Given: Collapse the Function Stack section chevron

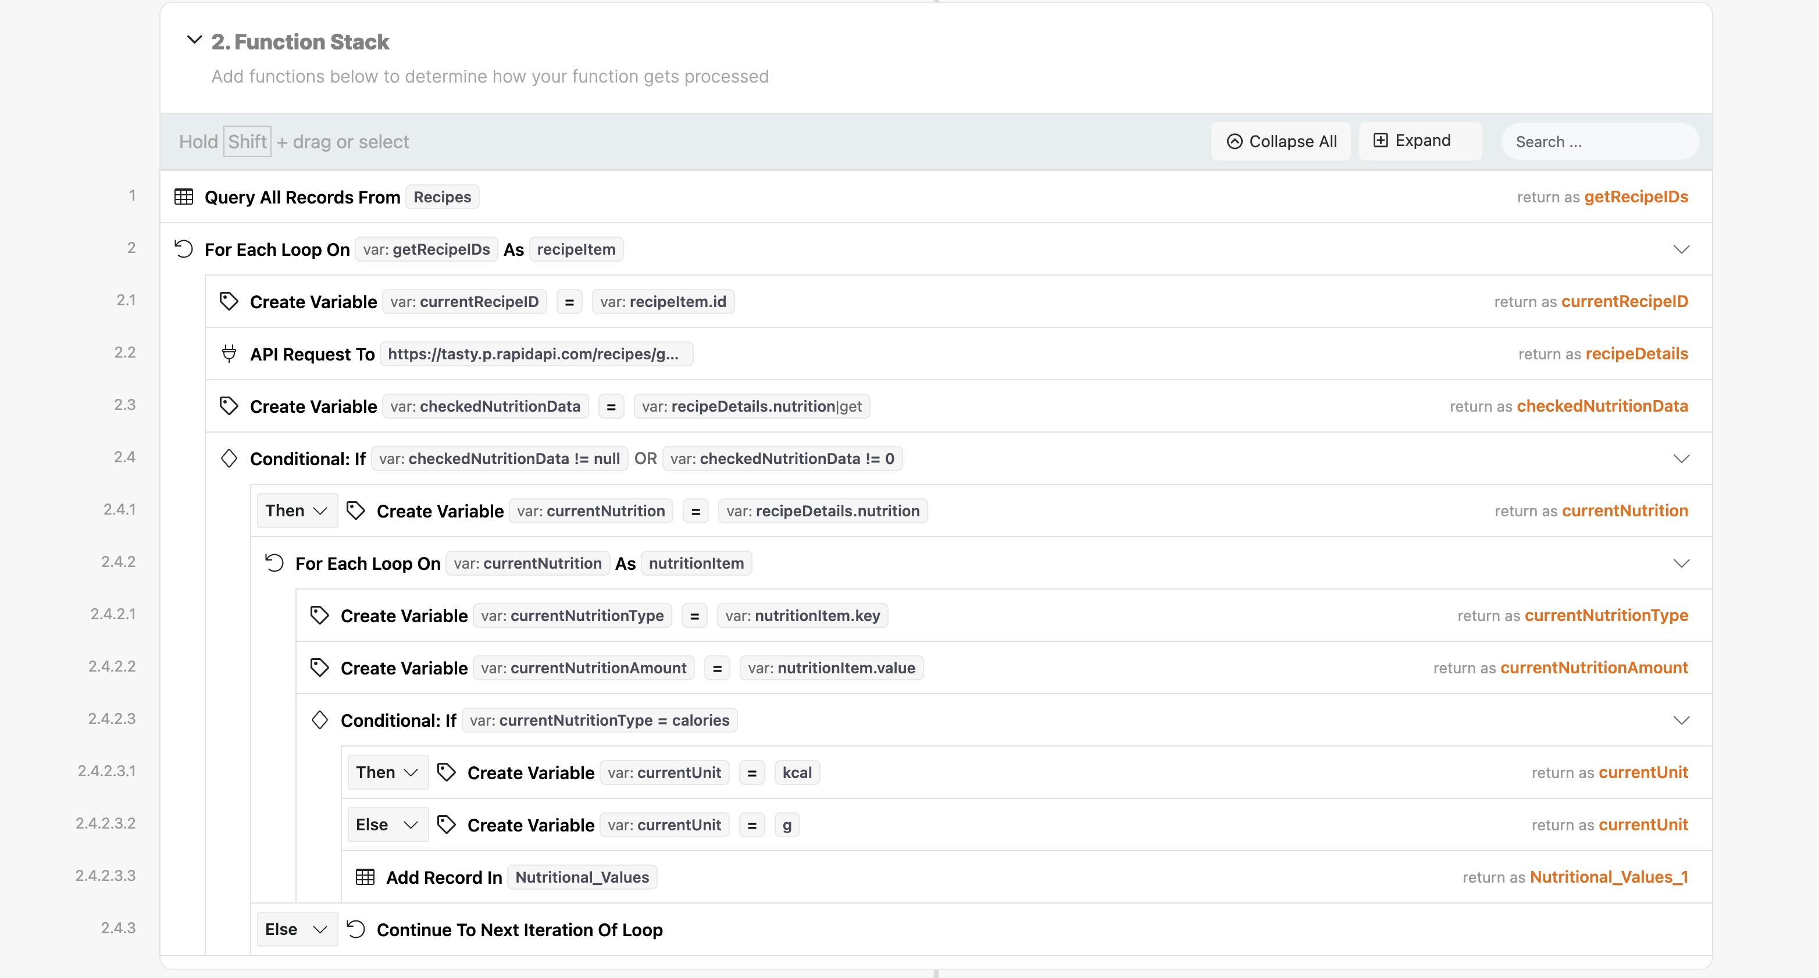Looking at the screenshot, I should pos(194,40).
